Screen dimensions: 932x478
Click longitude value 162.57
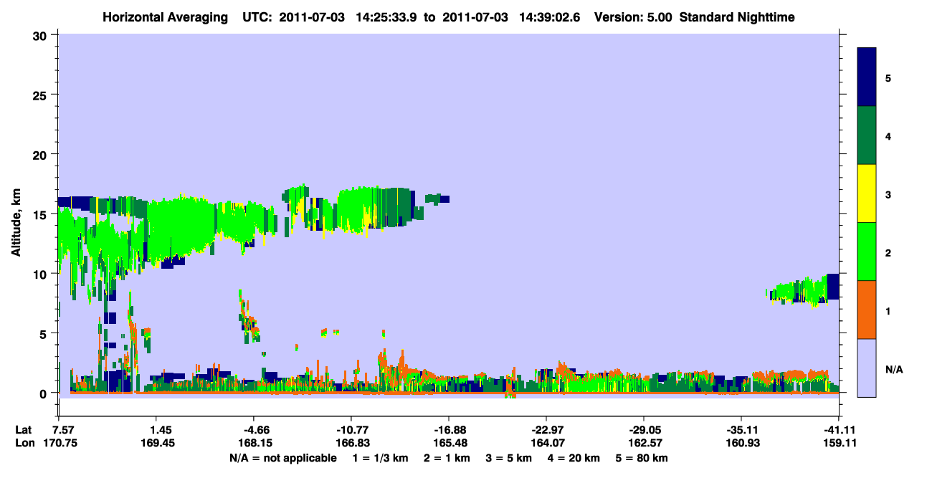[645, 443]
